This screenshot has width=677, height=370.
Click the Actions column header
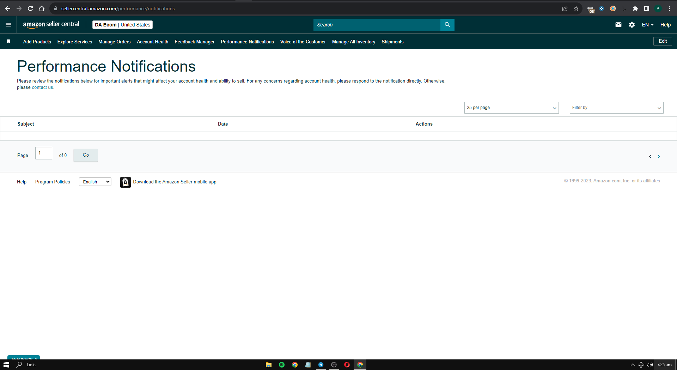(x=424, y=124)
